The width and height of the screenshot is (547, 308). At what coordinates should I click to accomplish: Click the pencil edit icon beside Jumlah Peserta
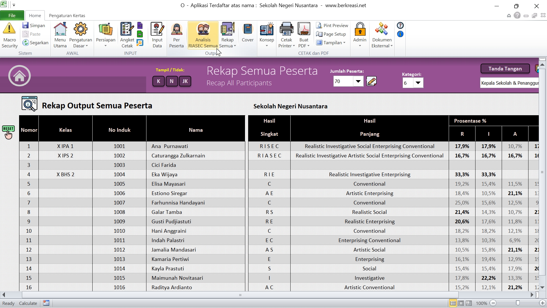coord(372,82)
